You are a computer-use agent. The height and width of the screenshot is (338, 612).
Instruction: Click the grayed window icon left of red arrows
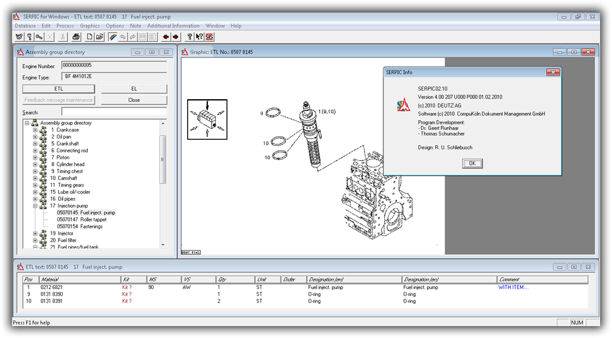[x=152, y=37]
